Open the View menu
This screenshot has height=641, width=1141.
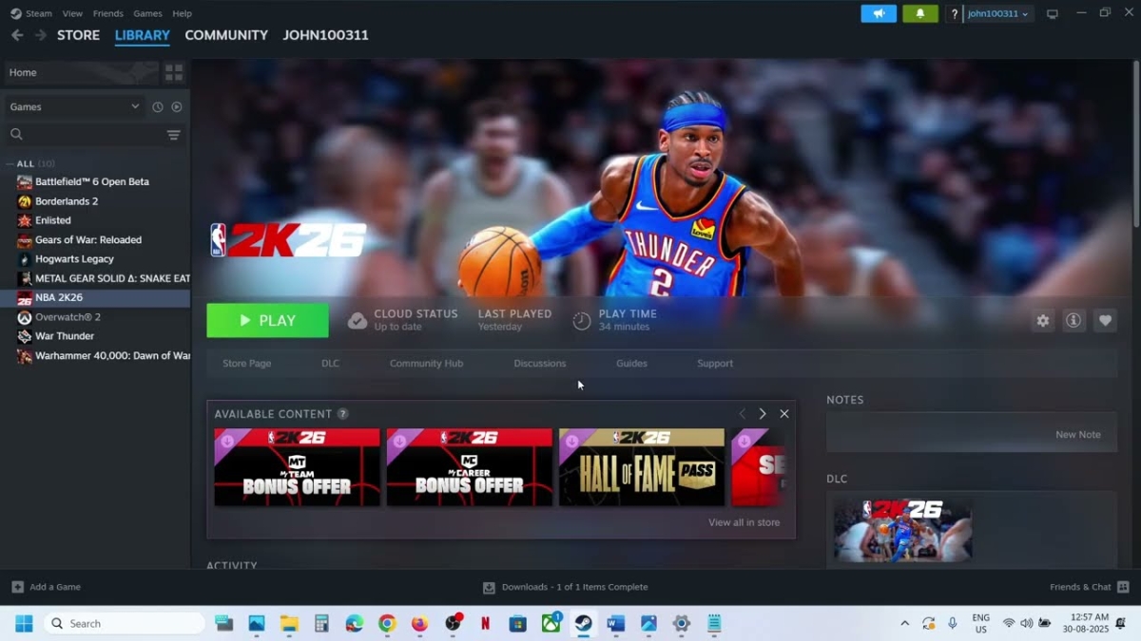click(72, 13)
